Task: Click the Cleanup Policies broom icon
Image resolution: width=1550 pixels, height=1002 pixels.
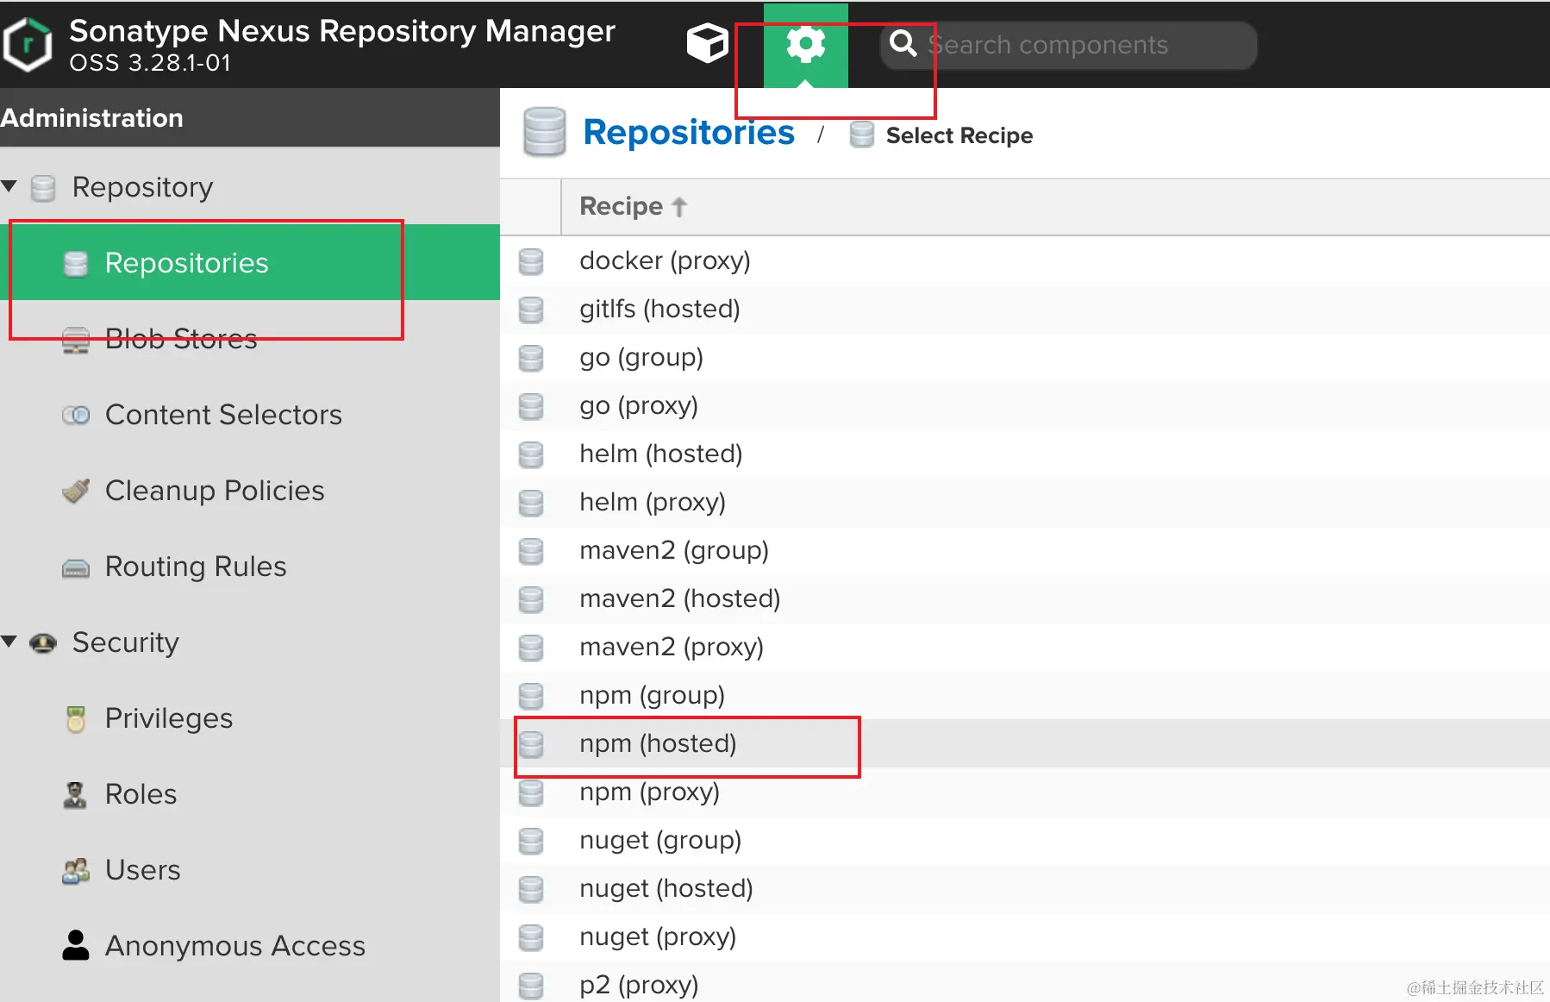Action: pyautogui.click(x=76, y=491)
